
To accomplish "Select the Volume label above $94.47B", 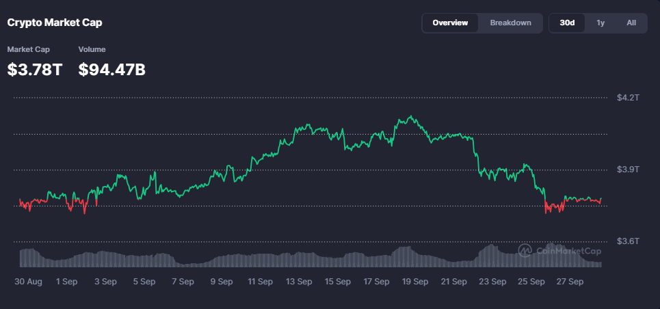I will pos(92,49).
